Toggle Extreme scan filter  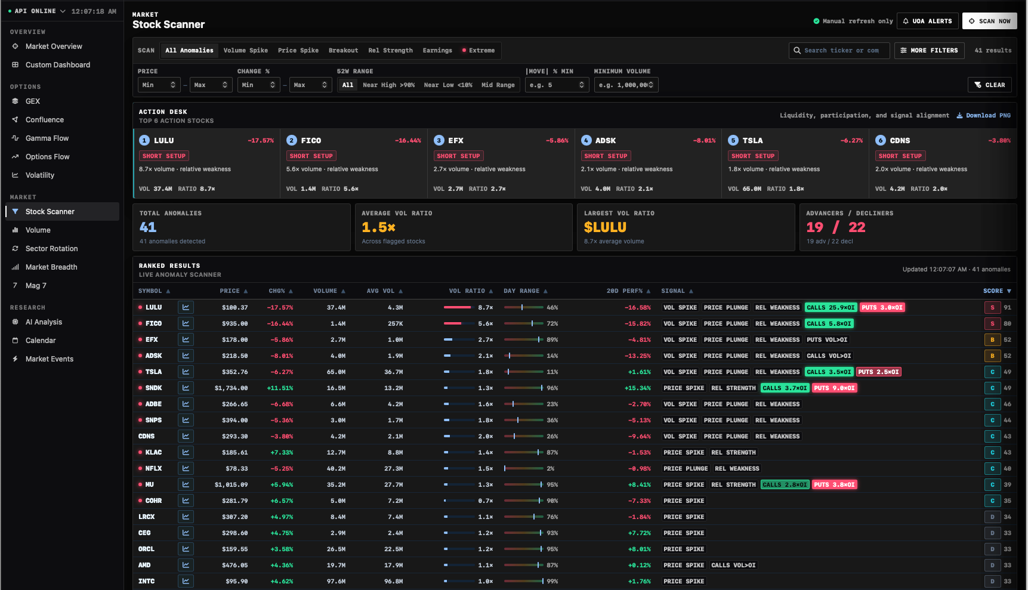pos(479,51)
